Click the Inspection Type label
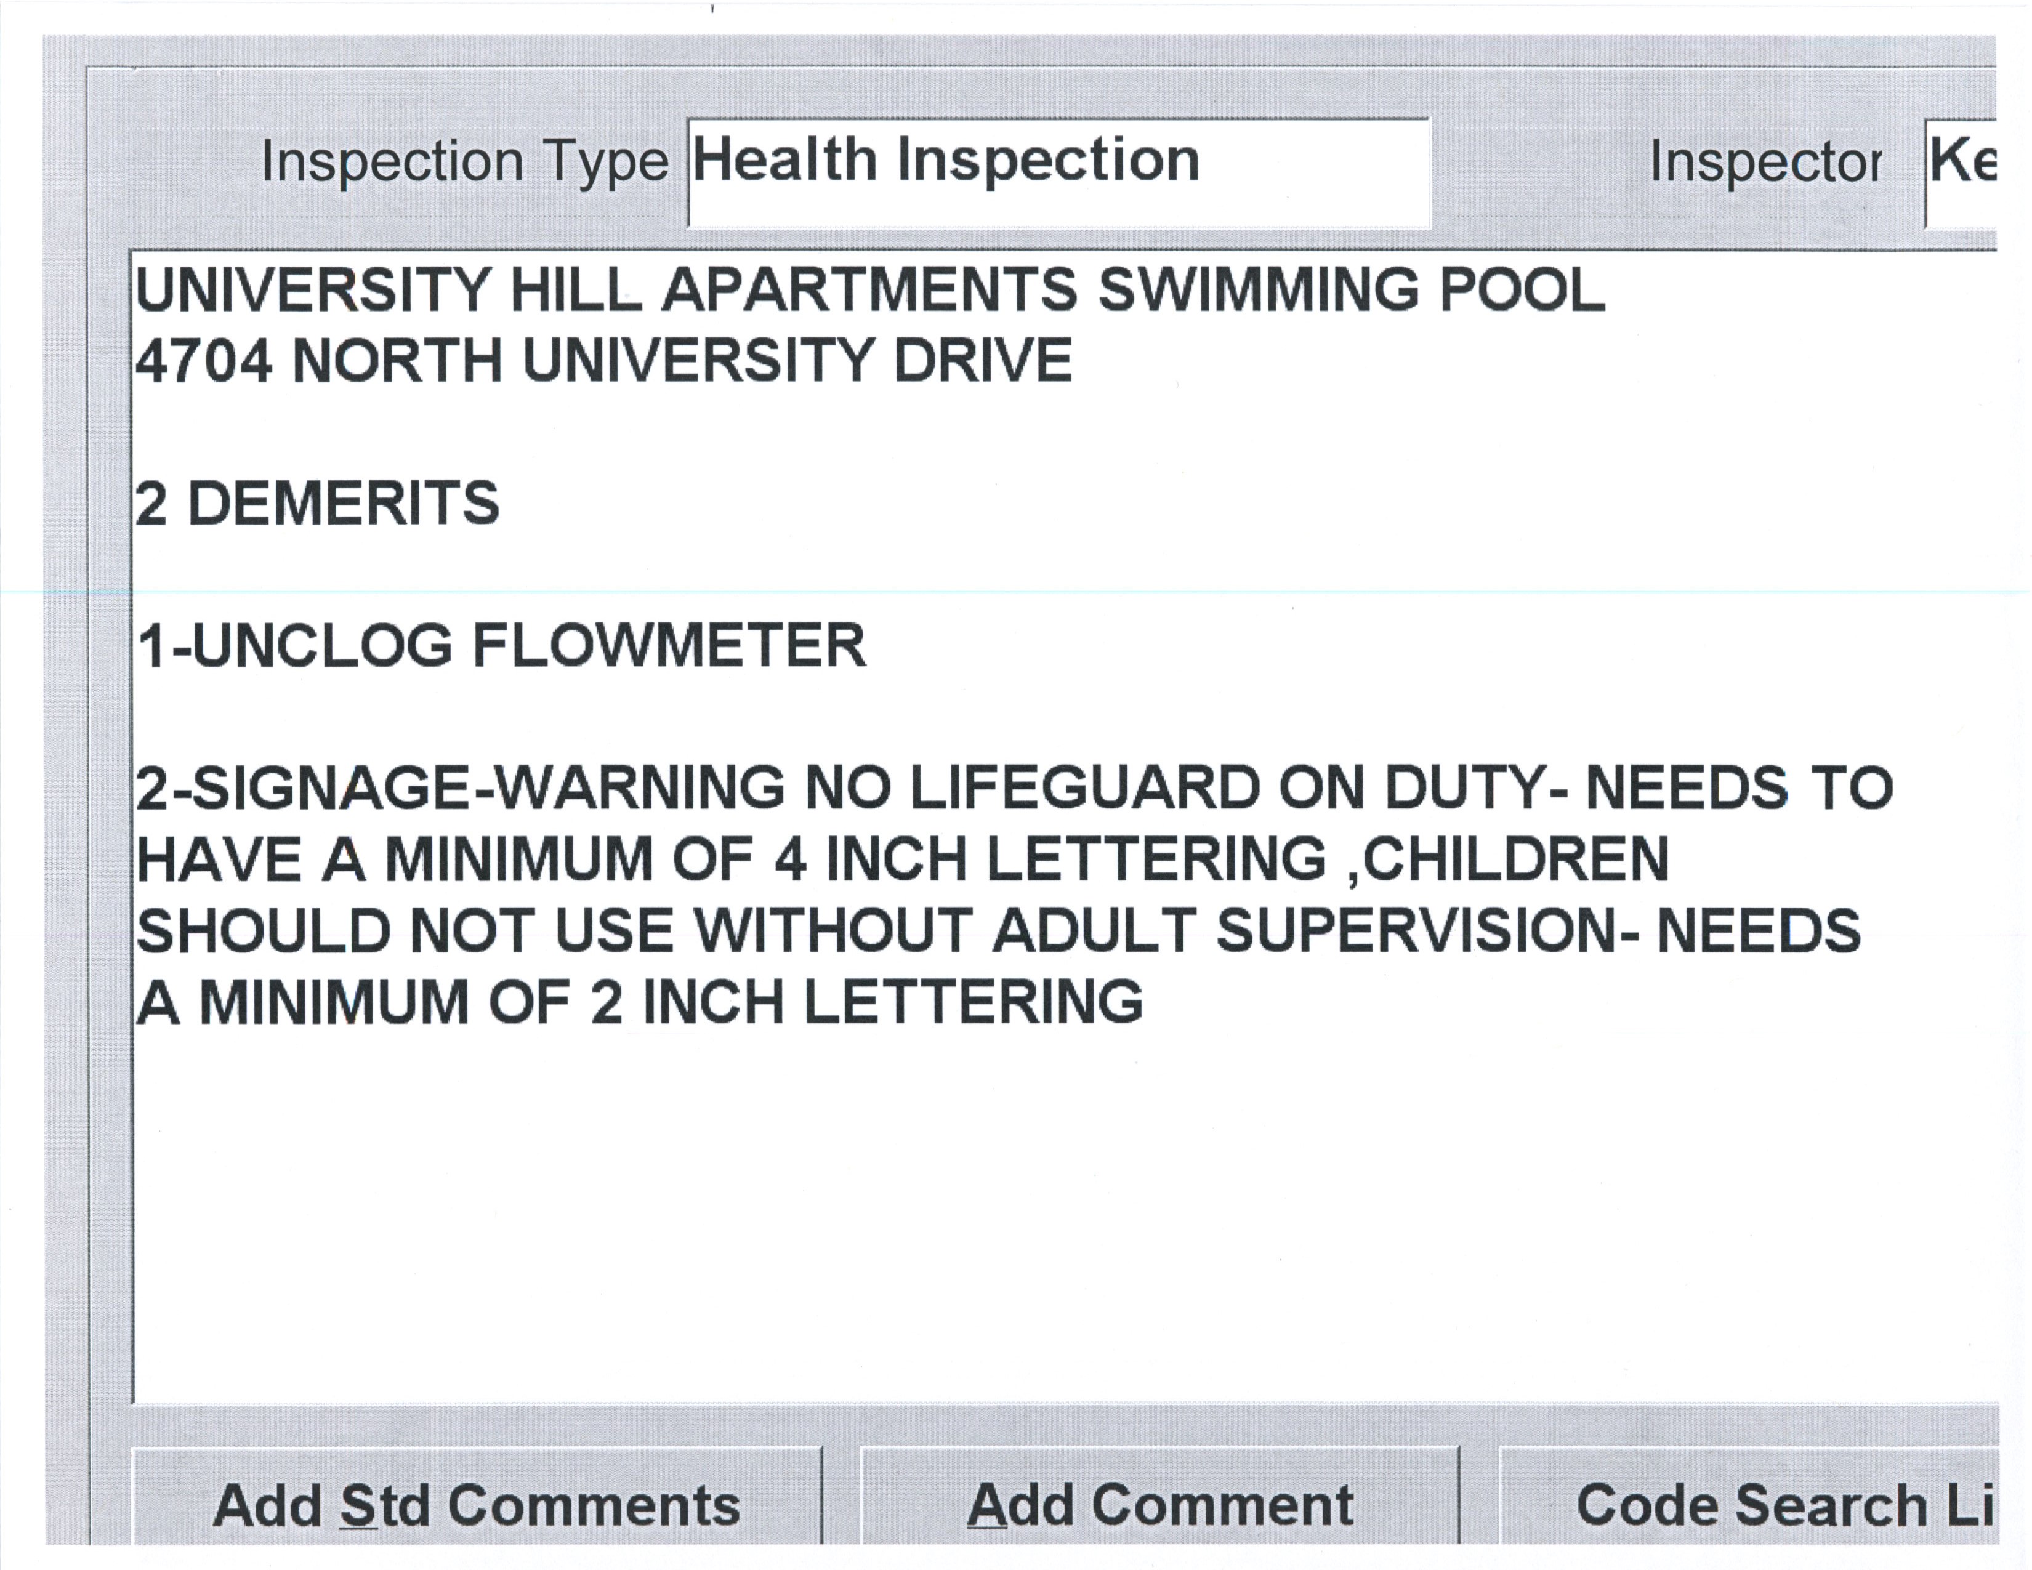 [464, 162]
